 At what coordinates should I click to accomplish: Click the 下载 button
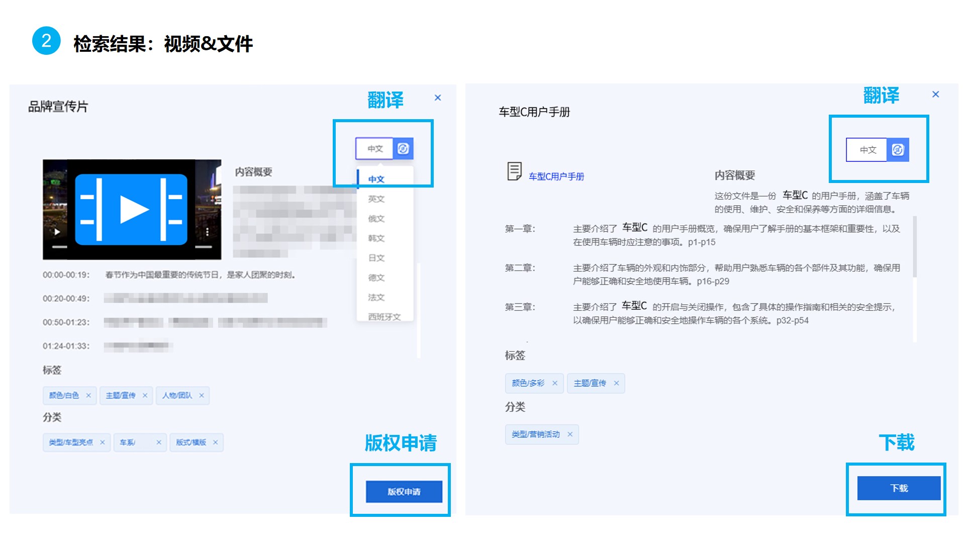pyautogui.click(x=899, y=488)
